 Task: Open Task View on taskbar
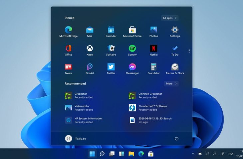112,154
